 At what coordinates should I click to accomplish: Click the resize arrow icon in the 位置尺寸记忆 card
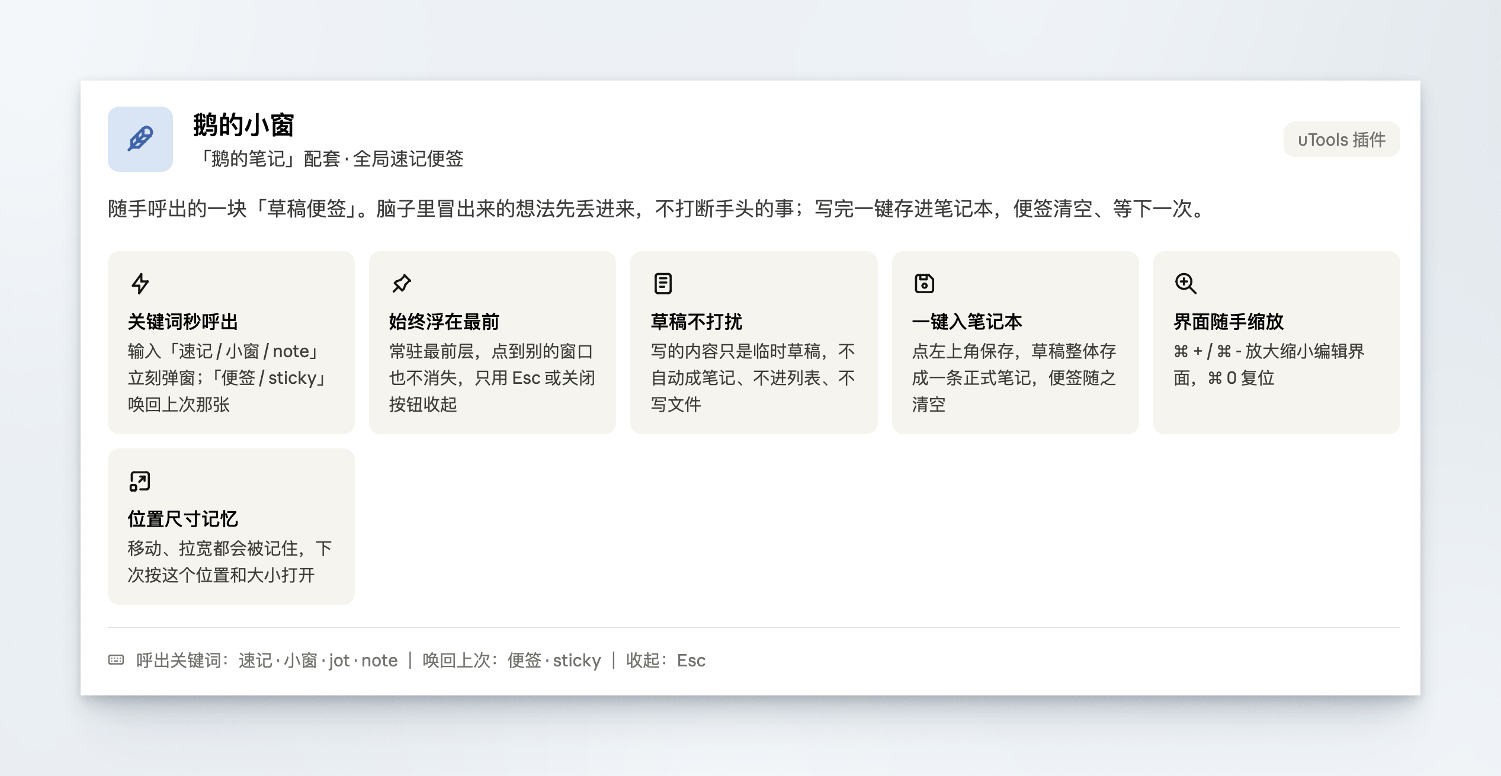click(140, 481)
